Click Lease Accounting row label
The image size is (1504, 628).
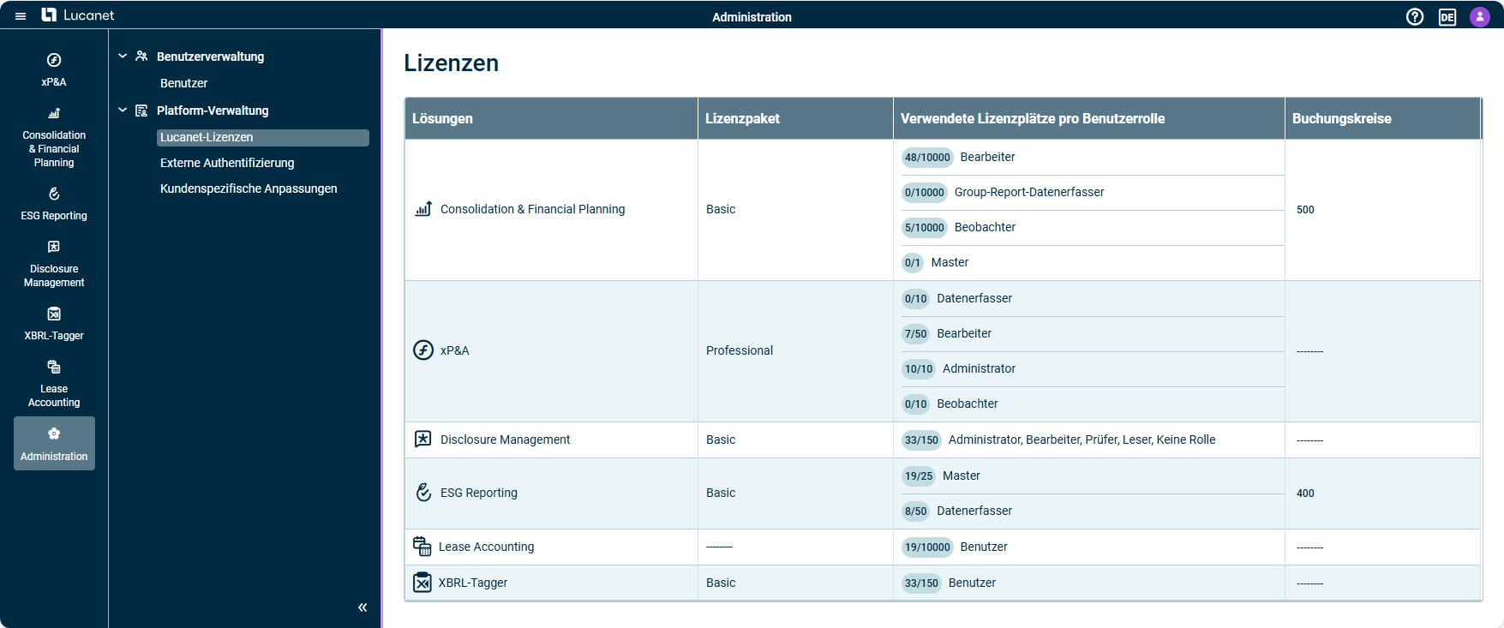tap(486, 547)
